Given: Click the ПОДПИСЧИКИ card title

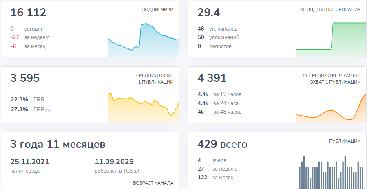Looking at the screenshot, I should click(157, 10).
